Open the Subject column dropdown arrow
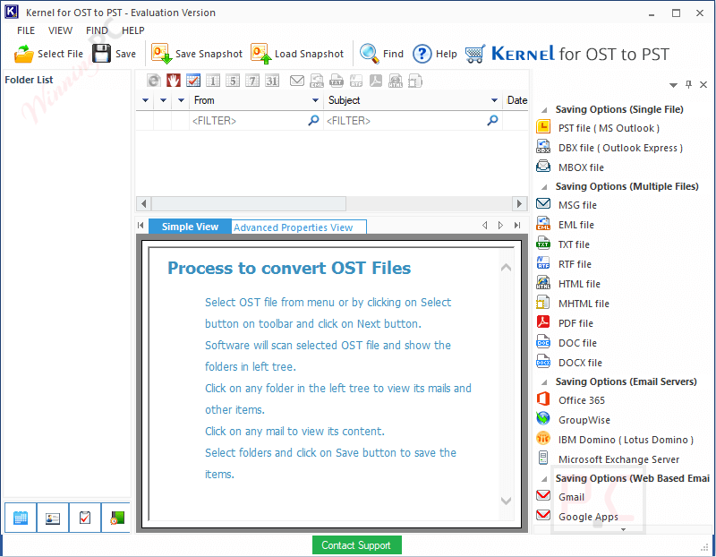 point(494,100)
